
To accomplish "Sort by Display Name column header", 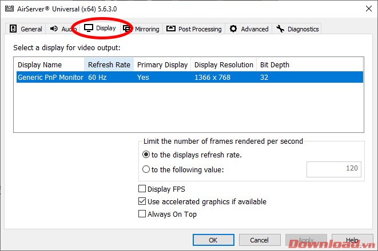I will (50, 64).
